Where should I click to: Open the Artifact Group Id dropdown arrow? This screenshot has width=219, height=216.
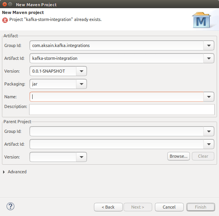(x=209, y=45)
